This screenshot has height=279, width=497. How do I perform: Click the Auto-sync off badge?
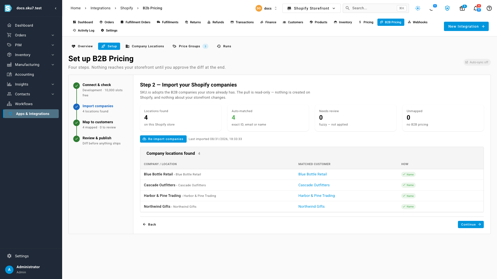[477, 62]
